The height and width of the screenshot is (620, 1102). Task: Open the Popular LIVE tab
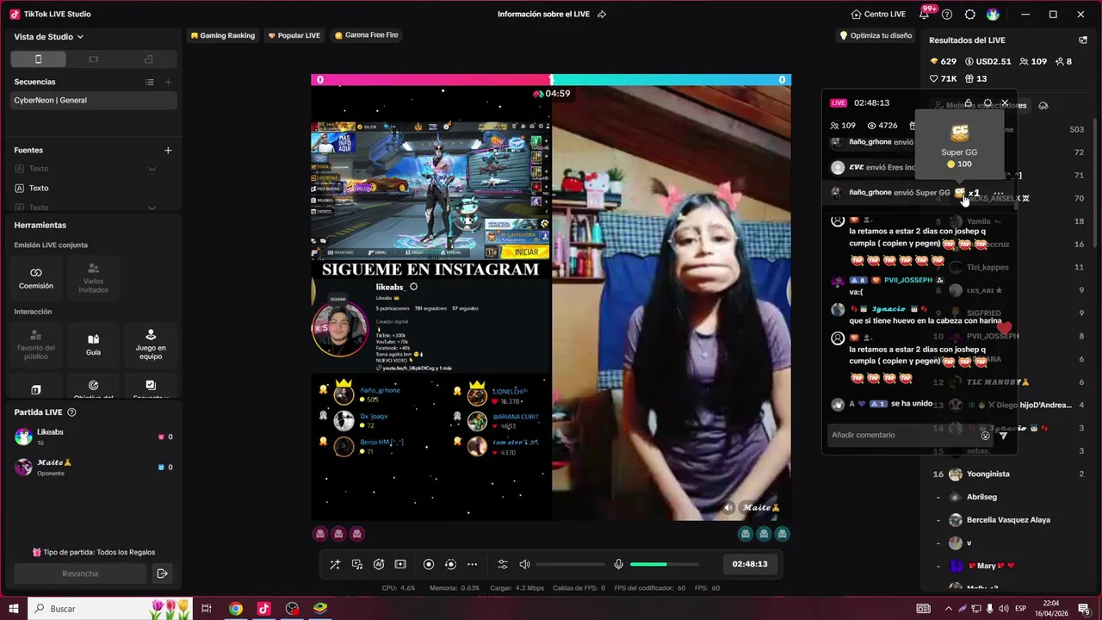[x=294, y=35]
